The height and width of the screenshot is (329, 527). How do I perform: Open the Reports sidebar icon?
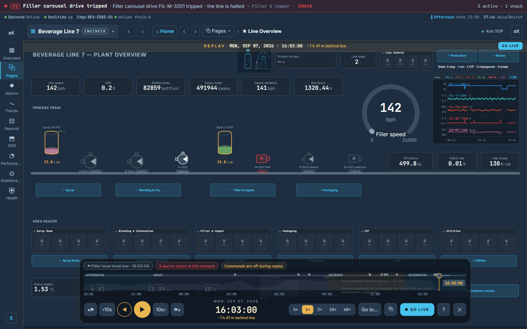click(12, 124)
